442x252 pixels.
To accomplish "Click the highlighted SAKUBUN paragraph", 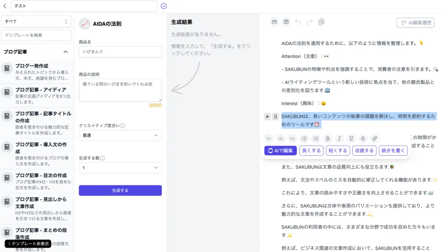I will point(358,120).
